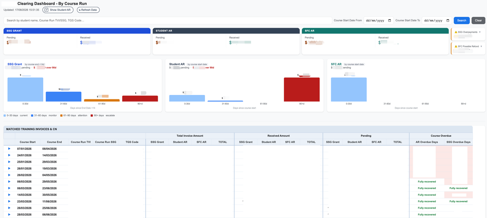487x218 pixels.
Task: Click the 11/06/2026 course end cell
Action: (50, 201)
